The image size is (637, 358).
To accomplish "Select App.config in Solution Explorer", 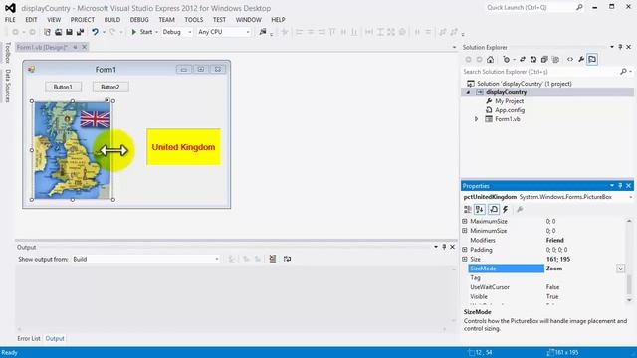I will [x=510, y=110].
